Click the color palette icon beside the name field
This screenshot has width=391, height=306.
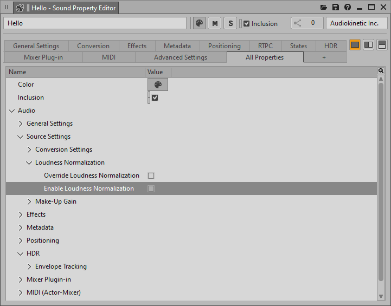tap(199, 23)
